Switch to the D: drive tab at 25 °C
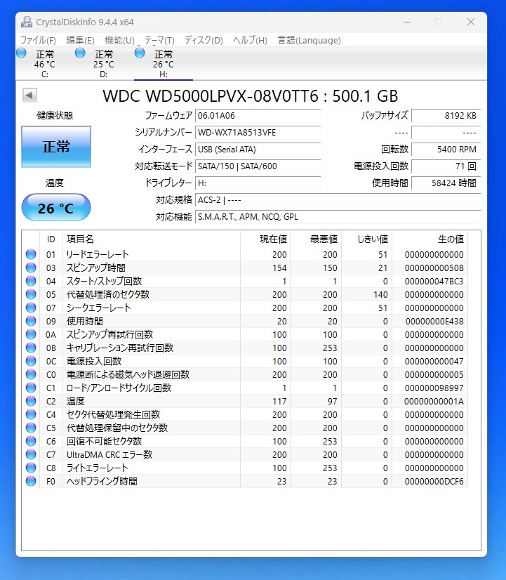This screenshot has height=580, width=506. [x=103, y=64]
